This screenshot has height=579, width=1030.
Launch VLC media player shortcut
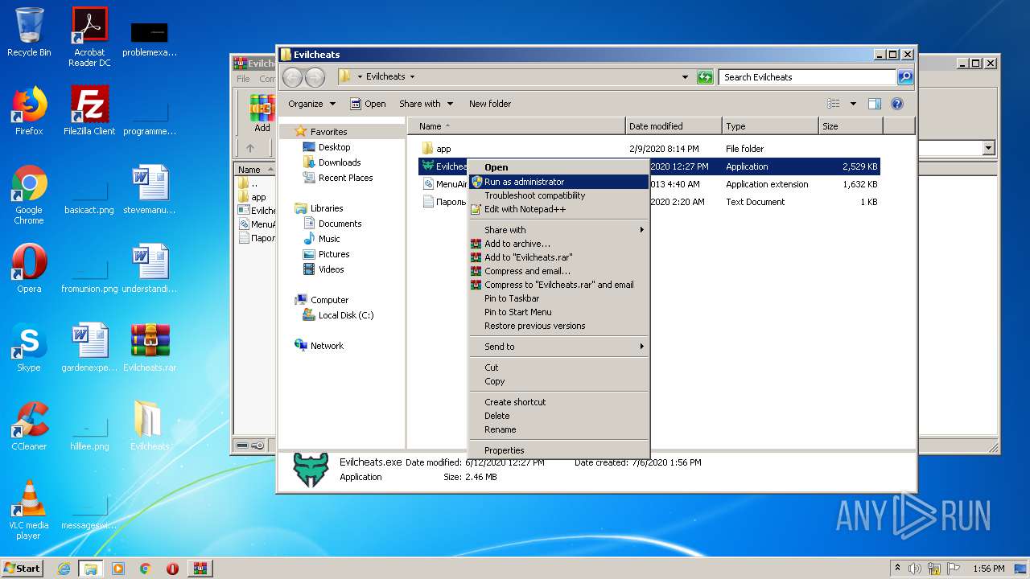pos(29,510)
